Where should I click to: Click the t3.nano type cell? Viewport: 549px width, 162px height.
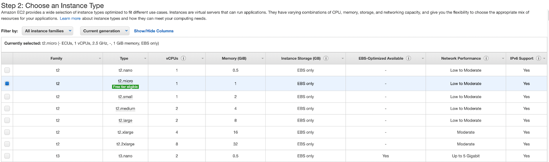point(125,156)
